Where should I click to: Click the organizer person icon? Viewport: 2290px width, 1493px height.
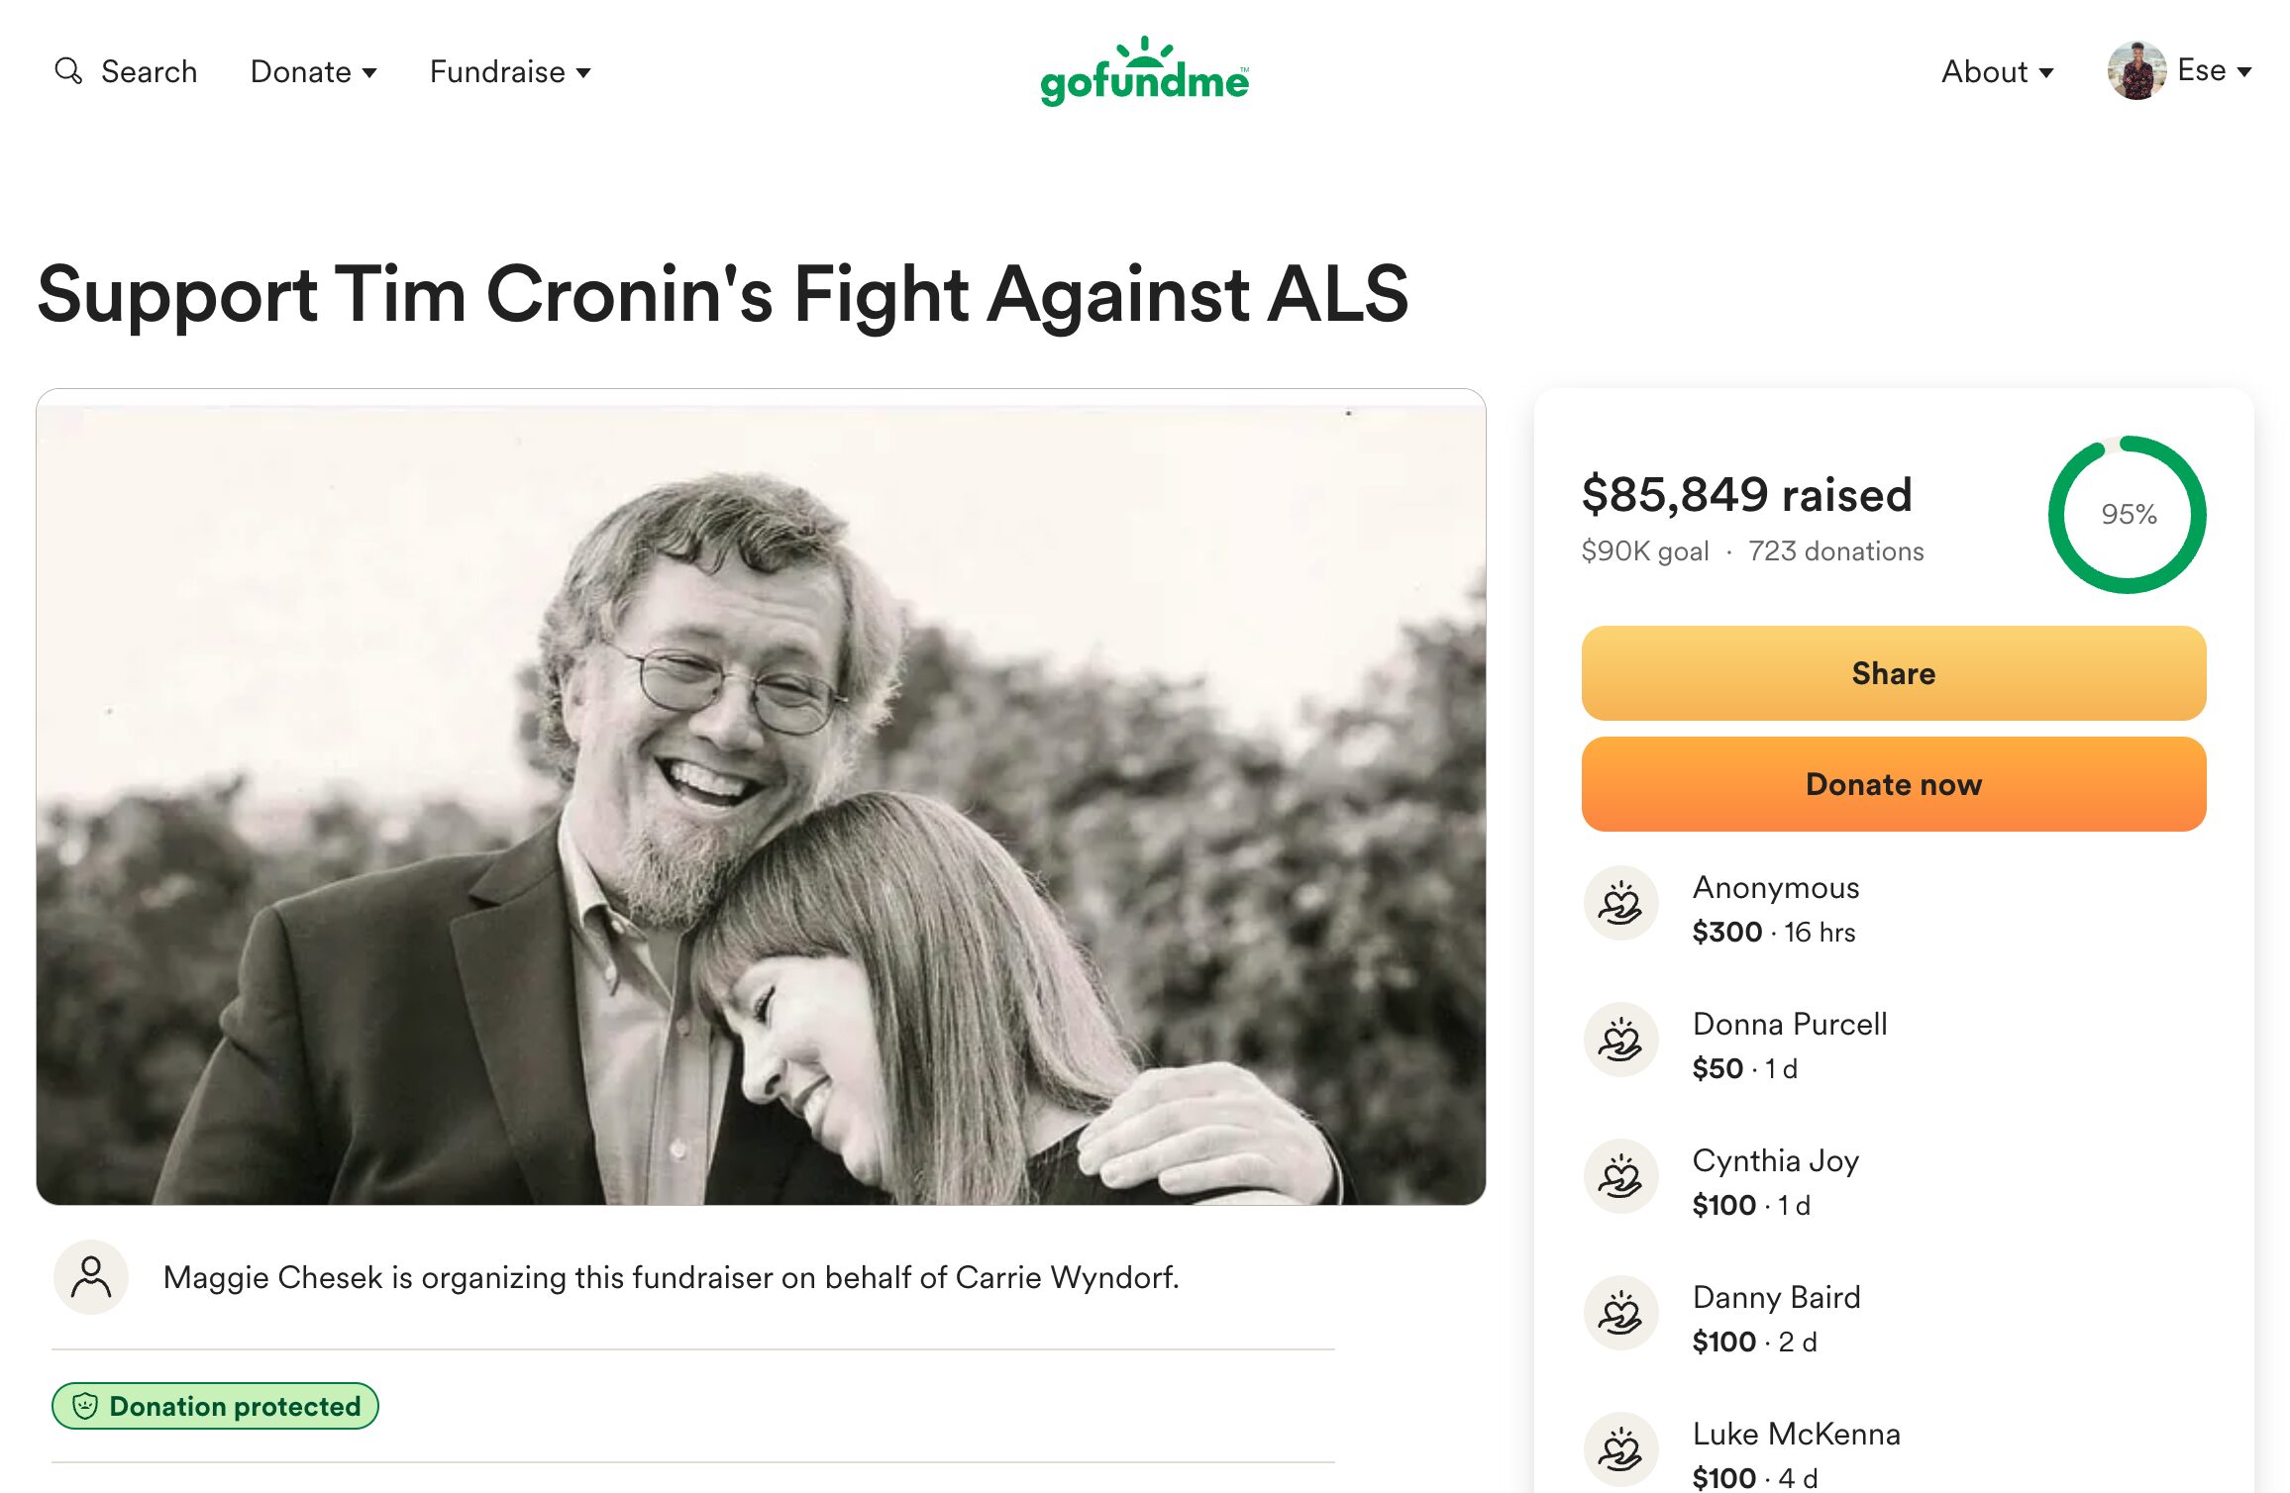click(x=91, y=1277)
